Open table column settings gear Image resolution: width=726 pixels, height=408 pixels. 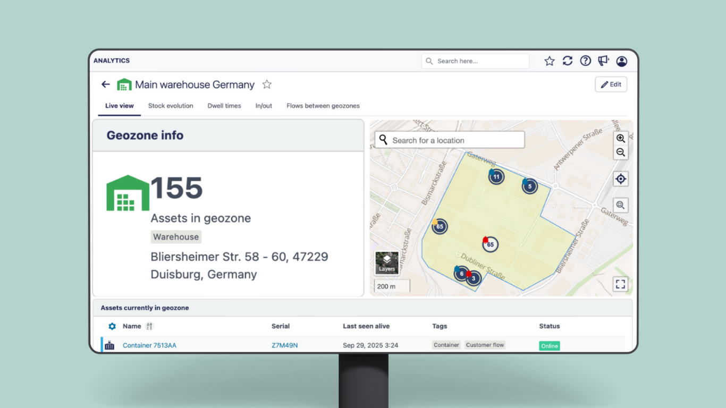click(x=112, y=326)
